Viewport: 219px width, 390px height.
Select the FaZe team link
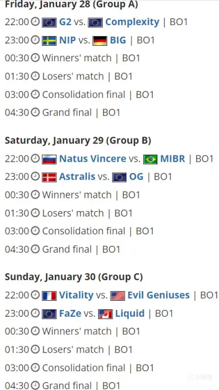click(x=70, y=313)
